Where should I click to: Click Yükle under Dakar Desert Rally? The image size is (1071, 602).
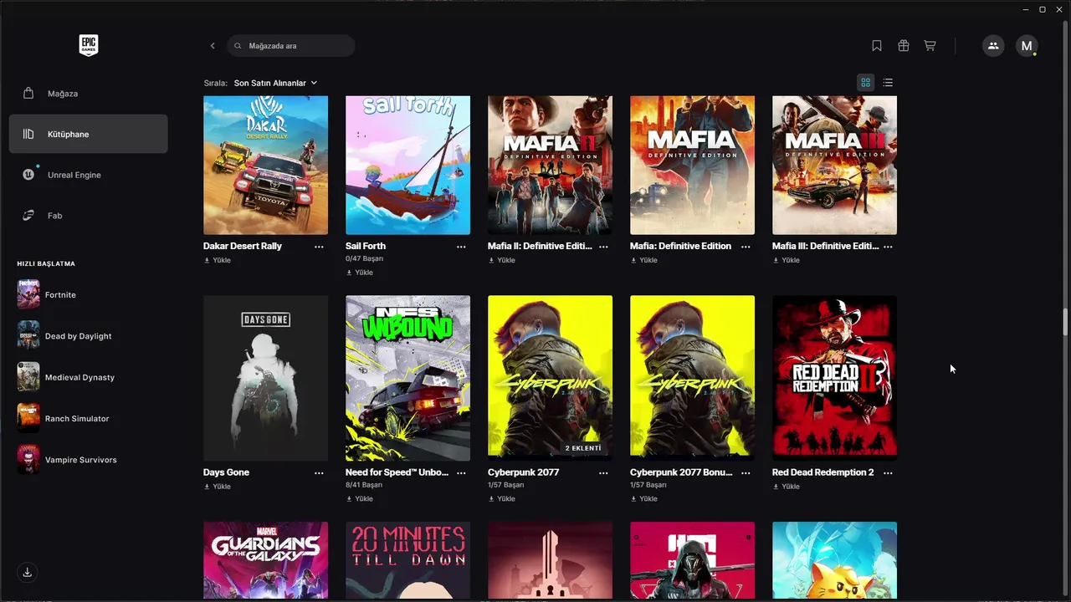pos(217,260)
